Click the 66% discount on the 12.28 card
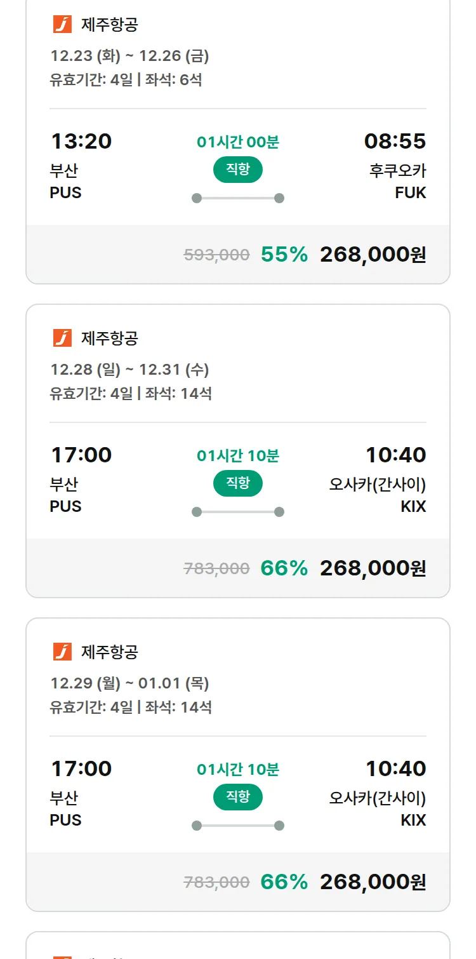The height and width of the screenshot is (959, 476). pos(284,568)
